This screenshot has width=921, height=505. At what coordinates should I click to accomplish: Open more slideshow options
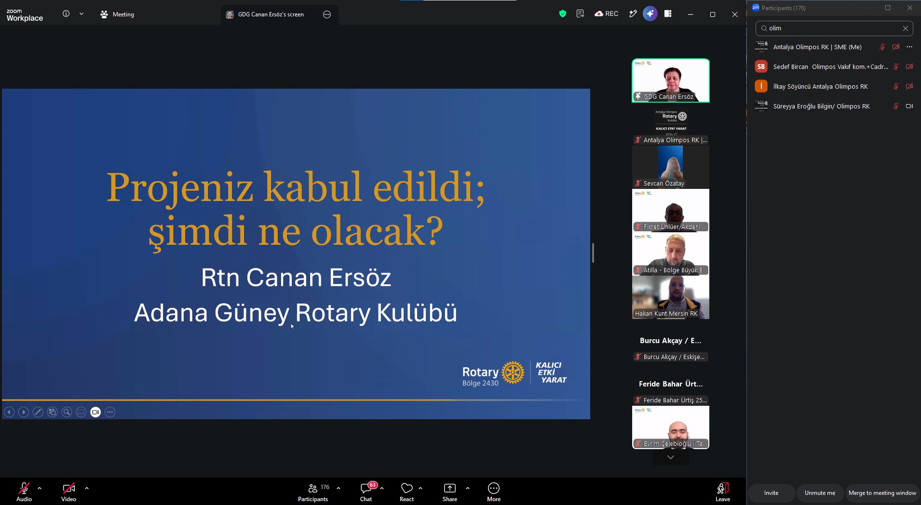click(x=110, y=412)
